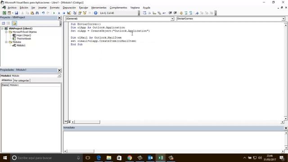This screenshot has height=162, width=288.
Task: Open the Ejecutar menu
Action: click(84, 8)
